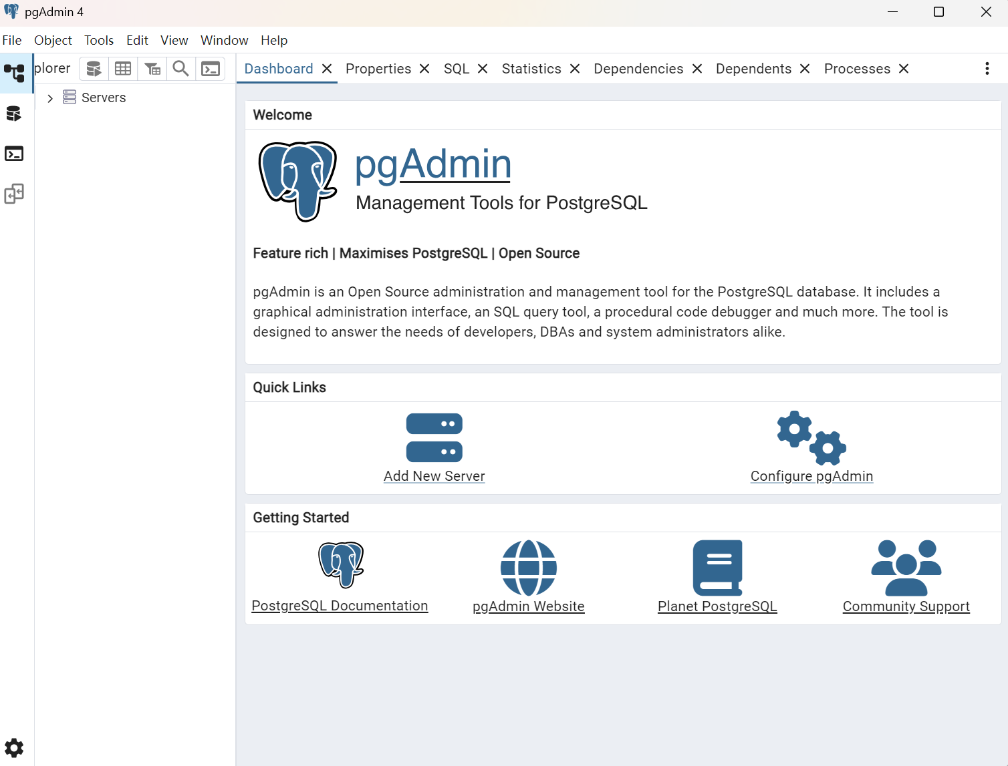Expand the Servers tree node

(50, 98)
